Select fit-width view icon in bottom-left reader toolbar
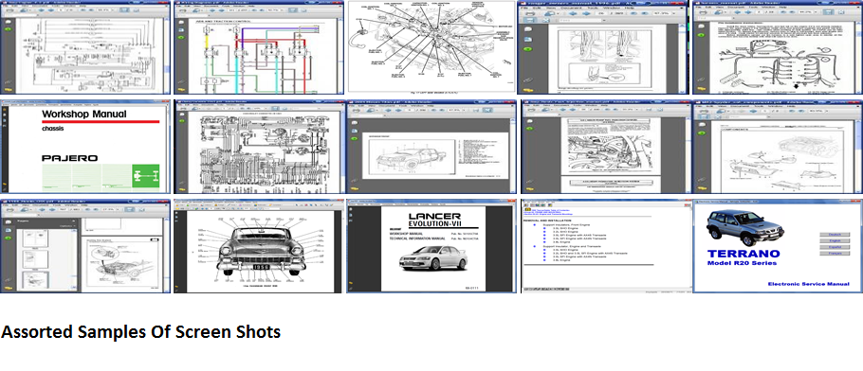This screenshot has height=371, width=863. [x=129, y=209]
